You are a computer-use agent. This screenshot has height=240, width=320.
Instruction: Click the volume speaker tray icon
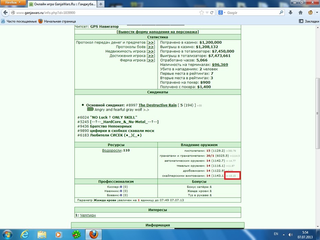click(290, 235)
